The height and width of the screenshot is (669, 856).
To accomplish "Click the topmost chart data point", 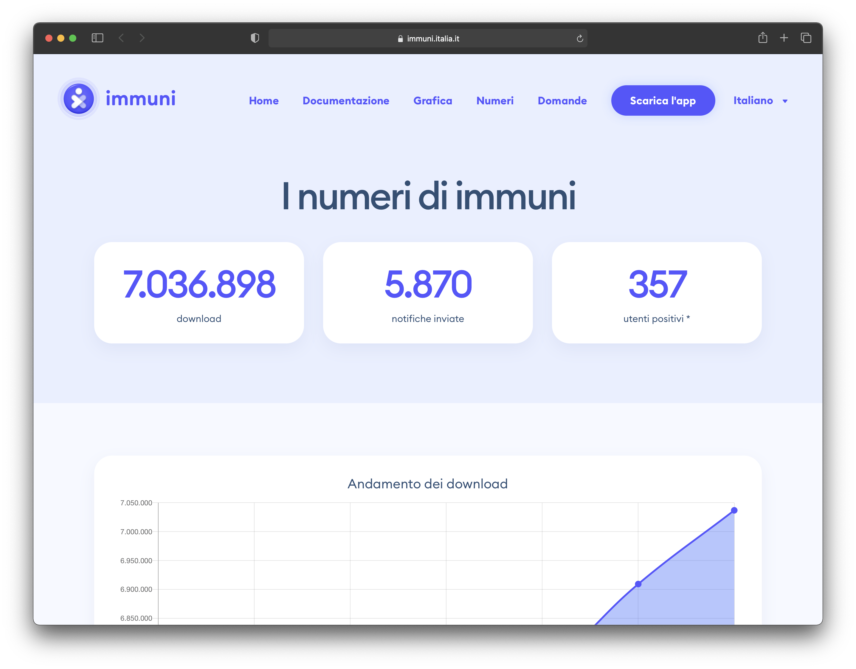I will 734,510.
